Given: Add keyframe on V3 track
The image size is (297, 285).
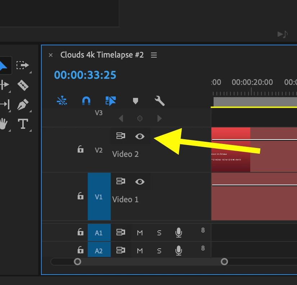Looking at the screenshot, I should coord(140,118).
